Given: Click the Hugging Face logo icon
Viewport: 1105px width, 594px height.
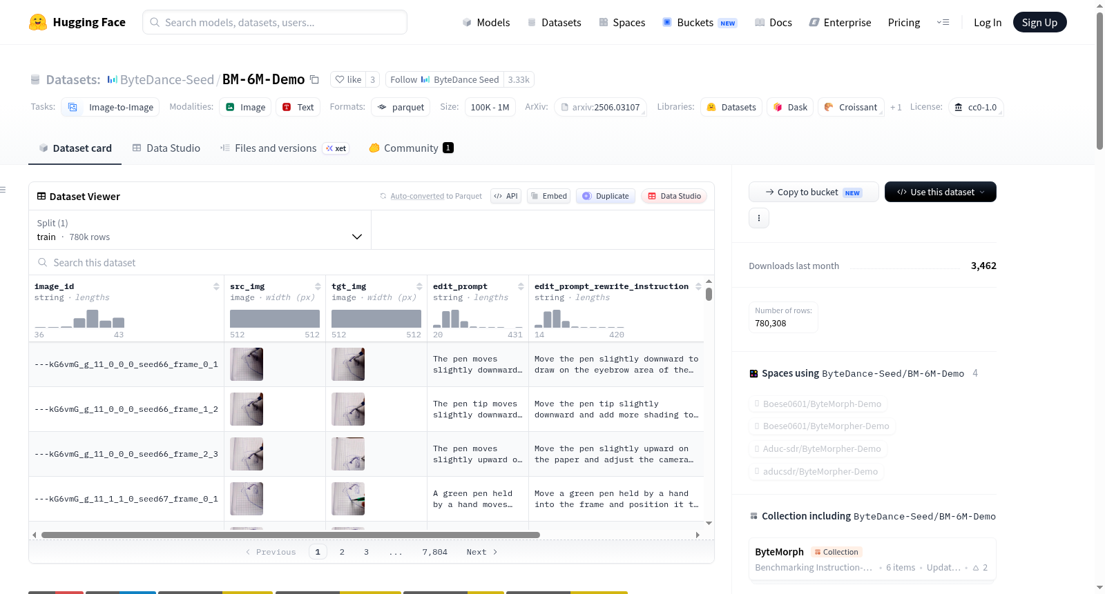Looking at the screenshot, I should click(38, 22).
